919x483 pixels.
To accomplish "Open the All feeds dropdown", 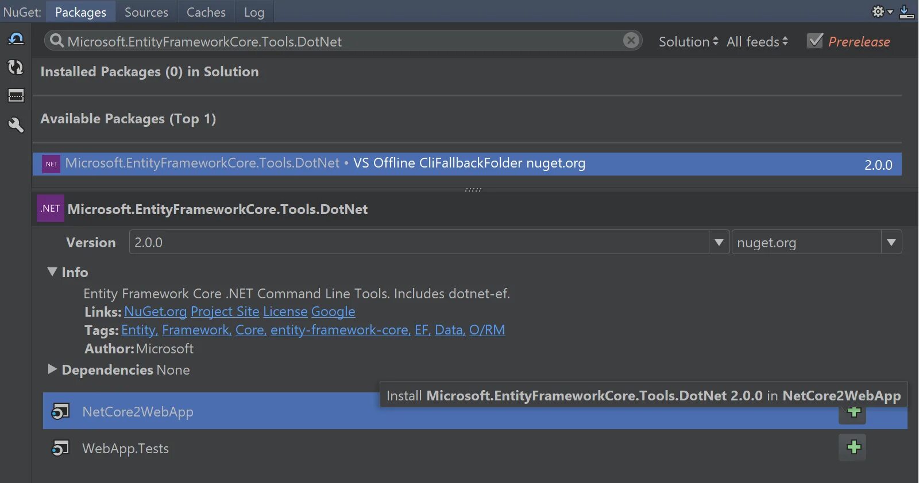I will pyautogui.click(x=757, y=42).
